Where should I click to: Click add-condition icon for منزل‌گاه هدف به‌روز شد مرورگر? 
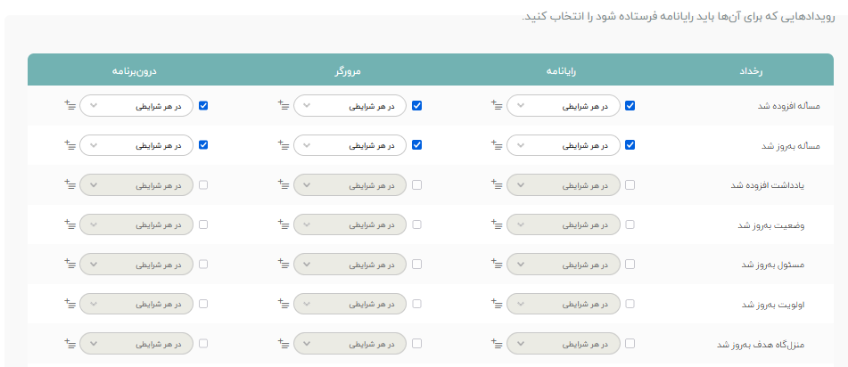pyautogui.click(x=283, y=344)
